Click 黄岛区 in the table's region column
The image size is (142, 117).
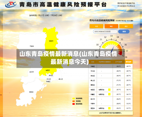[x=93, y=85]
